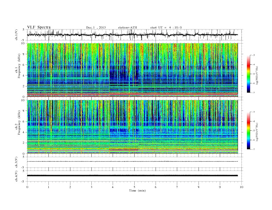Click the '-7' label on lower colorbar
Viewport: 272px width, 210px height.
tap(253, 149)
